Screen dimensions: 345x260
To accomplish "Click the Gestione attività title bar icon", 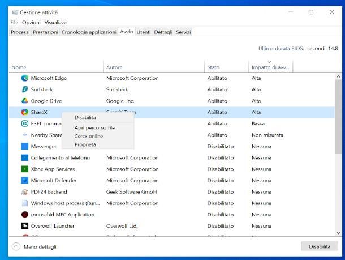I will click(x=15, y=12).
